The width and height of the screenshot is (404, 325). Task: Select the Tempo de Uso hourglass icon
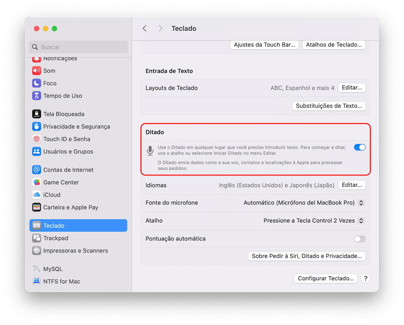click(x=37, y=96)
